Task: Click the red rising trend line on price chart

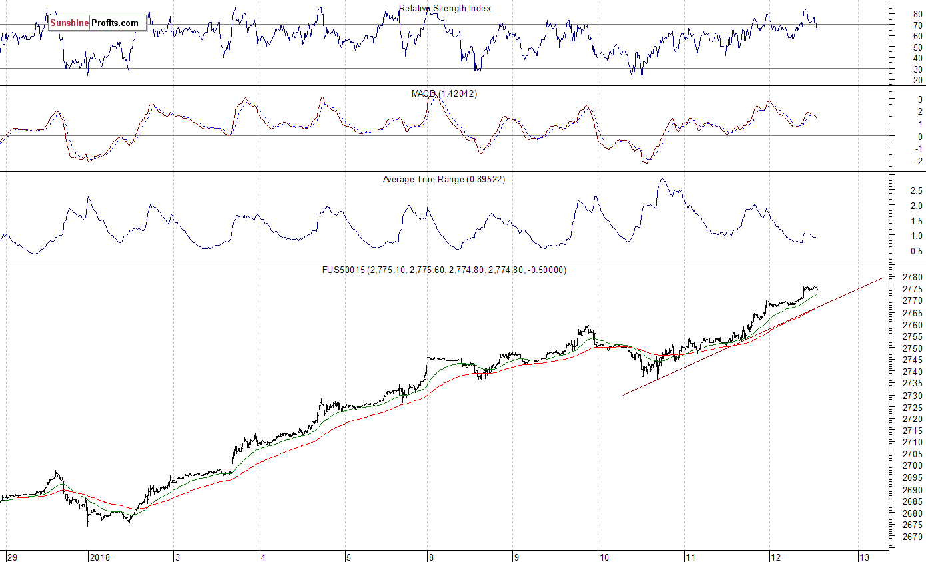Action: [x=753, y=336]
